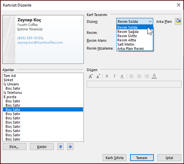The image size is (184, 164).
Task: Click the field text input box
Action: [134, 84]
